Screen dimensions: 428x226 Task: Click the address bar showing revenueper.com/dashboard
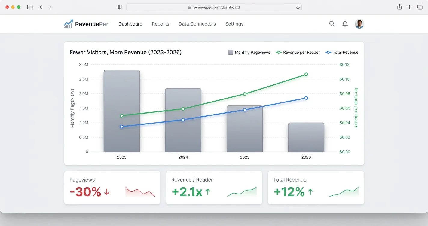(x=214, y=7)
